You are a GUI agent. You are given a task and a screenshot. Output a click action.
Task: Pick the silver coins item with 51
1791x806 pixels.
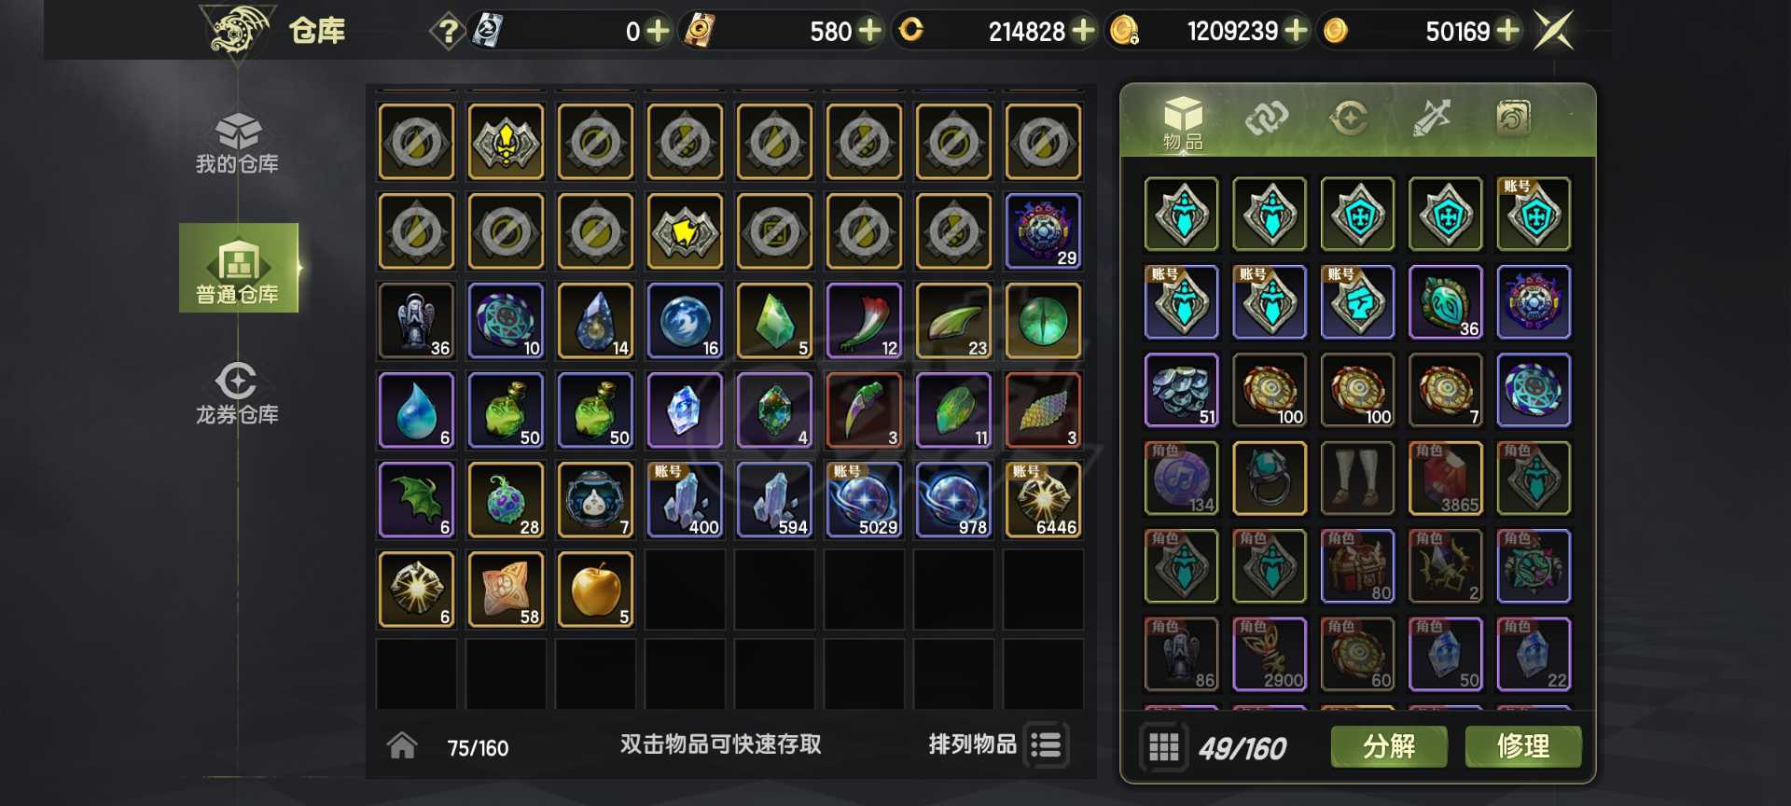(x=1181, y=390)
